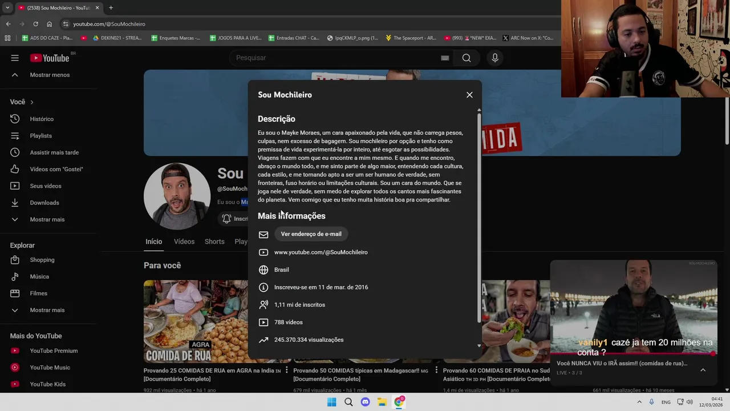Image resolution: width=730 pixels, height=411 pixels.
Task: Go to the YouTube home logo
Action: pos(50,58)
